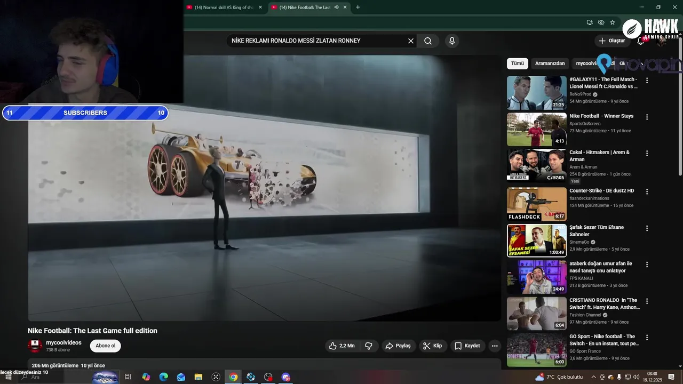Open ataberk doğan umur afan video title
This screenshot has height=384, width=683.
pyautogui.click(x=600, y=267)
